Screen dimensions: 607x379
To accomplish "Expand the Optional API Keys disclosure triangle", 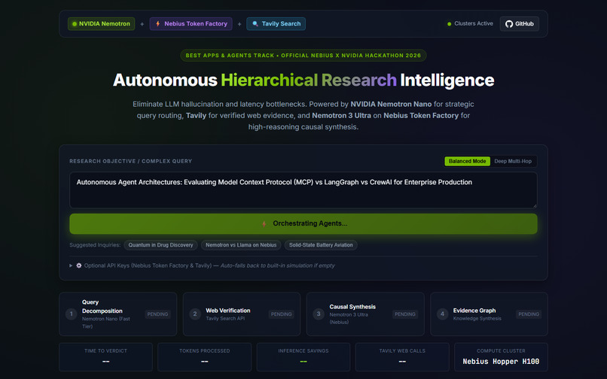I will click(71, 265).
